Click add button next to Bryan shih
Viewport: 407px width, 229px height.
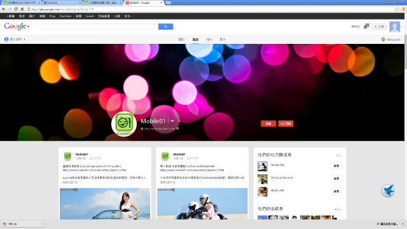point(336,191)
